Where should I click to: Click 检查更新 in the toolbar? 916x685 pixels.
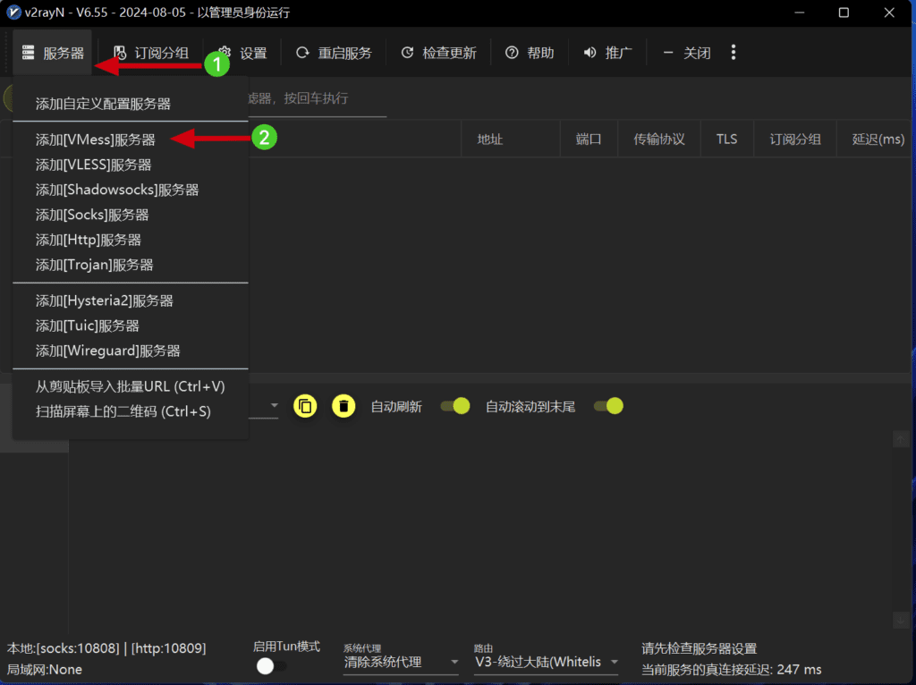(438, 53)
